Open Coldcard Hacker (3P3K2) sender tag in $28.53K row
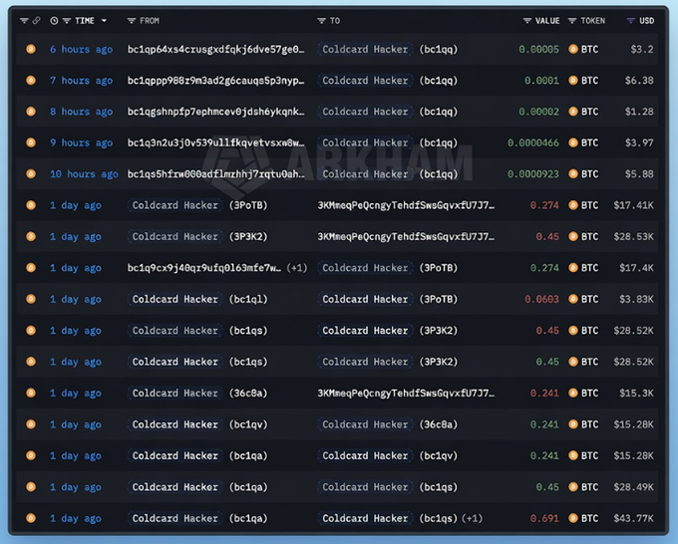This screenshot has height=544, width=678. click(175, 236)
